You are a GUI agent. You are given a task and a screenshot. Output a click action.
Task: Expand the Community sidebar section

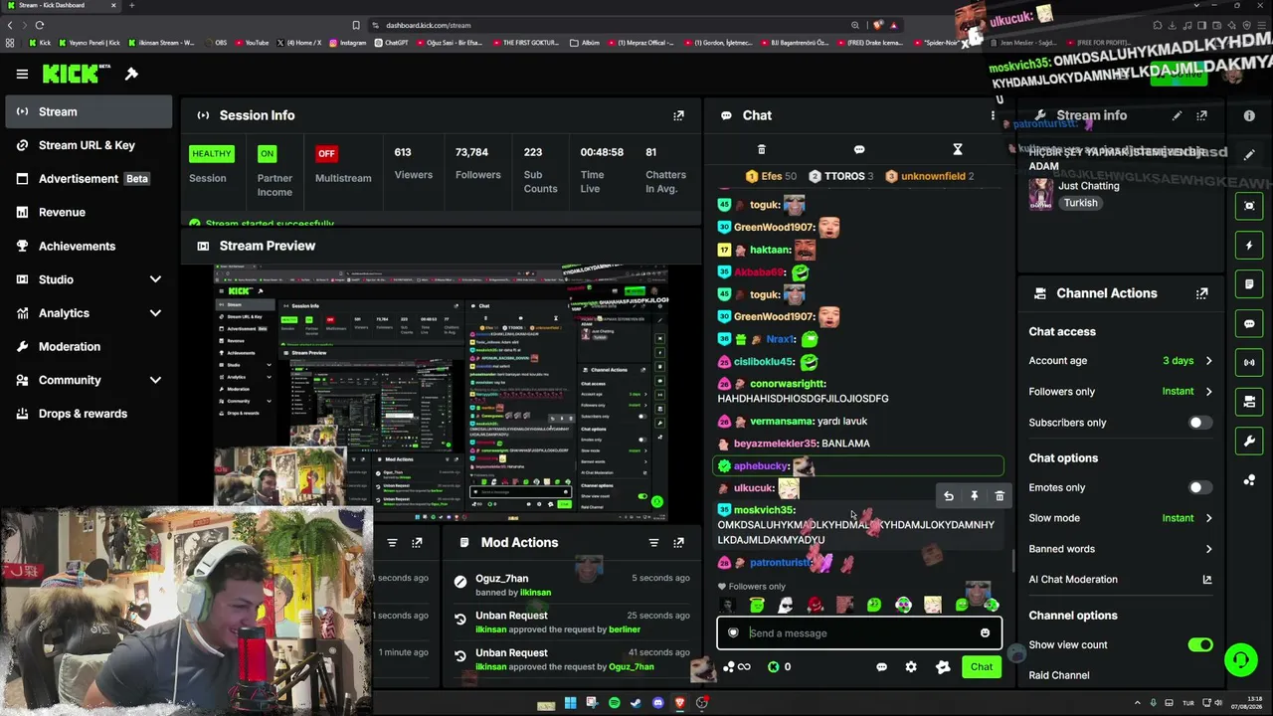point(155,380)
